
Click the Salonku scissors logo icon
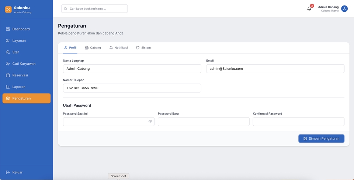[x=8, y=10]
